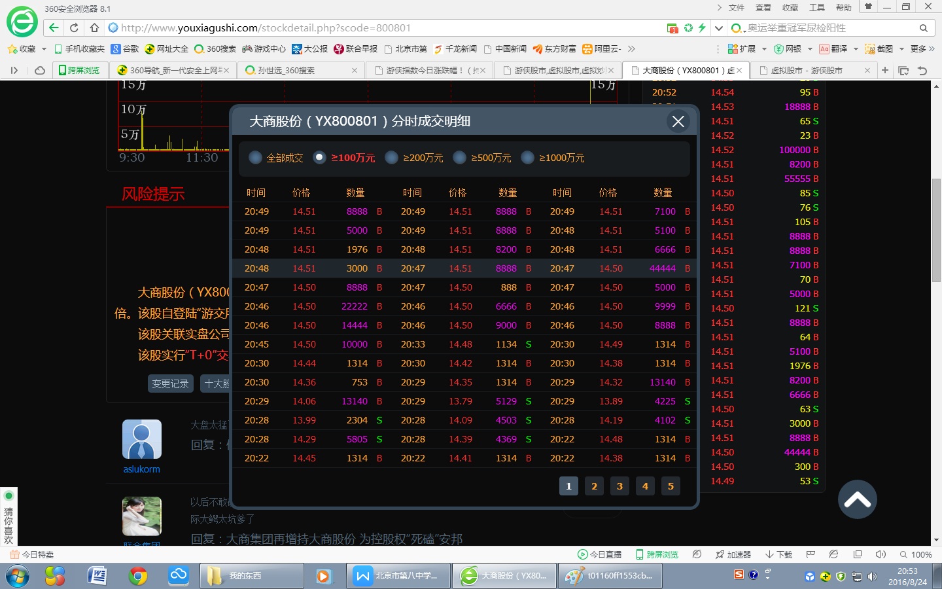Click the 变更记录 button
This screenshot has width=942, height=589.
[170, 384]
